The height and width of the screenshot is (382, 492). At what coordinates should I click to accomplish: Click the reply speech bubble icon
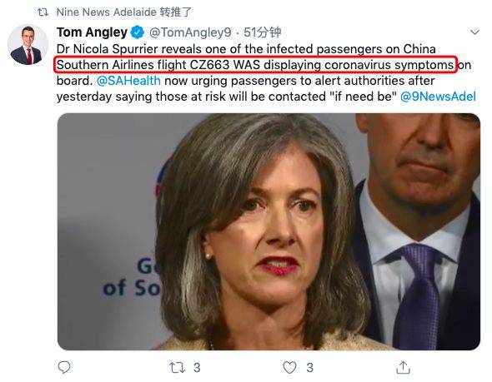coord(64,367)
